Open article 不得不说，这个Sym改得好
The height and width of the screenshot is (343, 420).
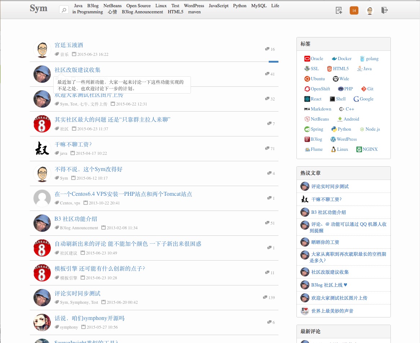pos(88,169)
